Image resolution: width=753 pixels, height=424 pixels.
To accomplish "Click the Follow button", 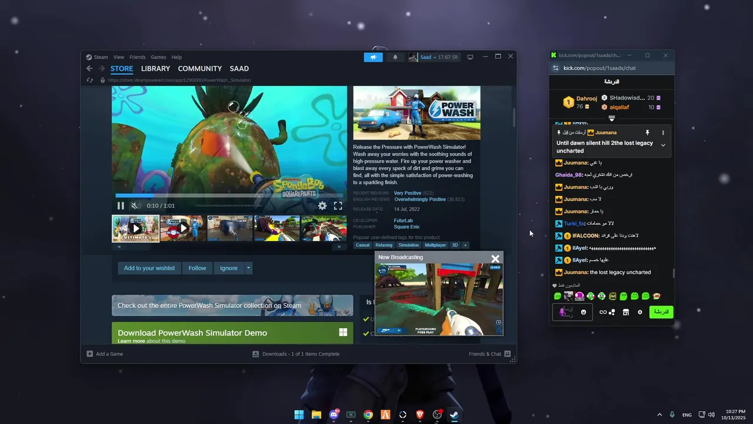I will pos(197,268).
